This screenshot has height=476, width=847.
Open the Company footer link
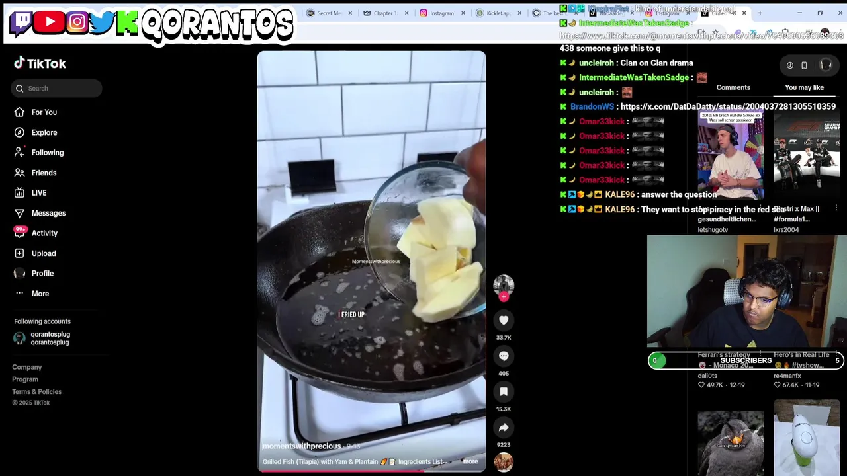(26, 367)
